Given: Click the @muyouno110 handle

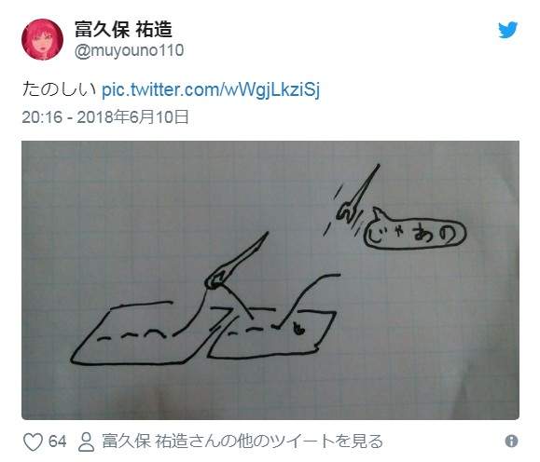Looking at the screenshot, I should (x=129, y=50).
